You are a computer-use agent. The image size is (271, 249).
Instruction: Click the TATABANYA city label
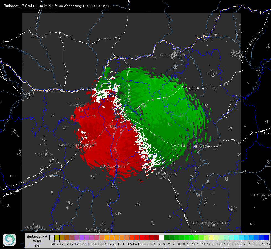tap(78, 105)
